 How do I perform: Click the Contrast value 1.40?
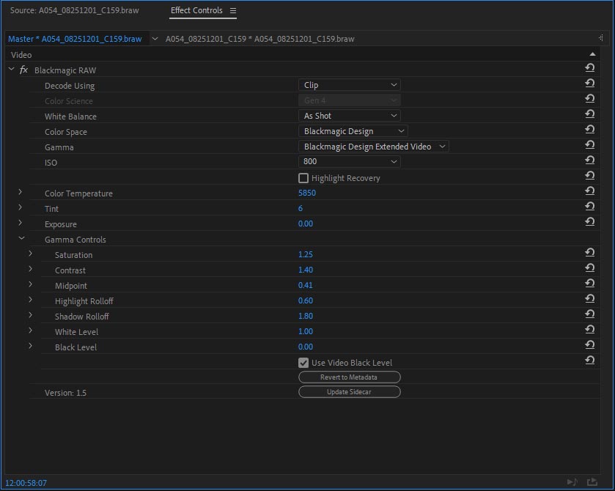tap(306, 270)
